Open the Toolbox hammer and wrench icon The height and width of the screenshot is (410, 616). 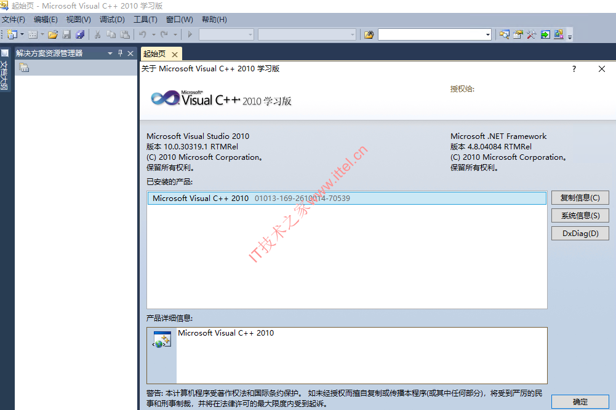[x=532, y=34]
